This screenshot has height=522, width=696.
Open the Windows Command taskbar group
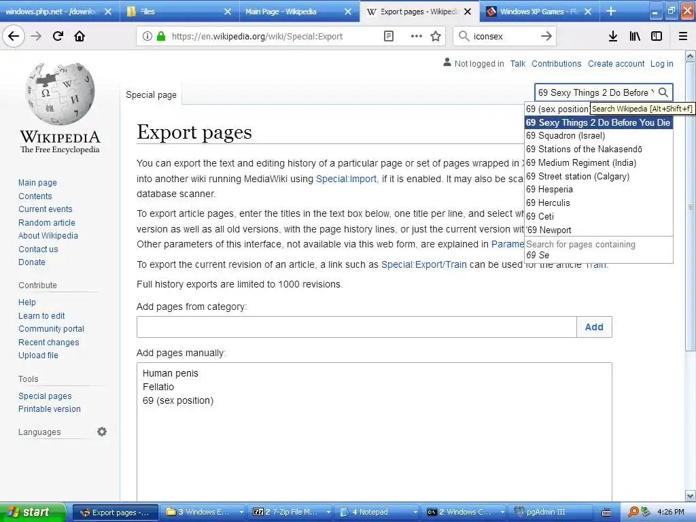[x=465, y=512]
